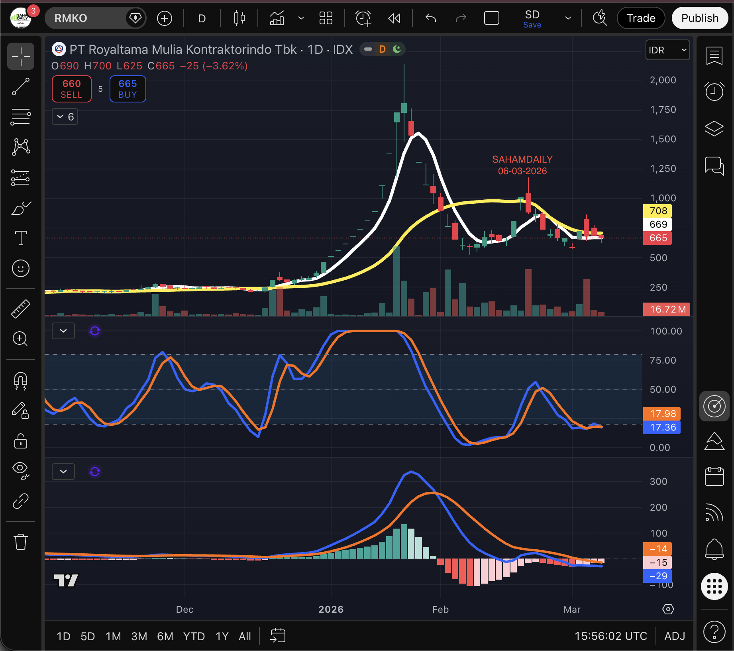Choose the text annotation tool
The image size is (734, 651).
point(21,238)
